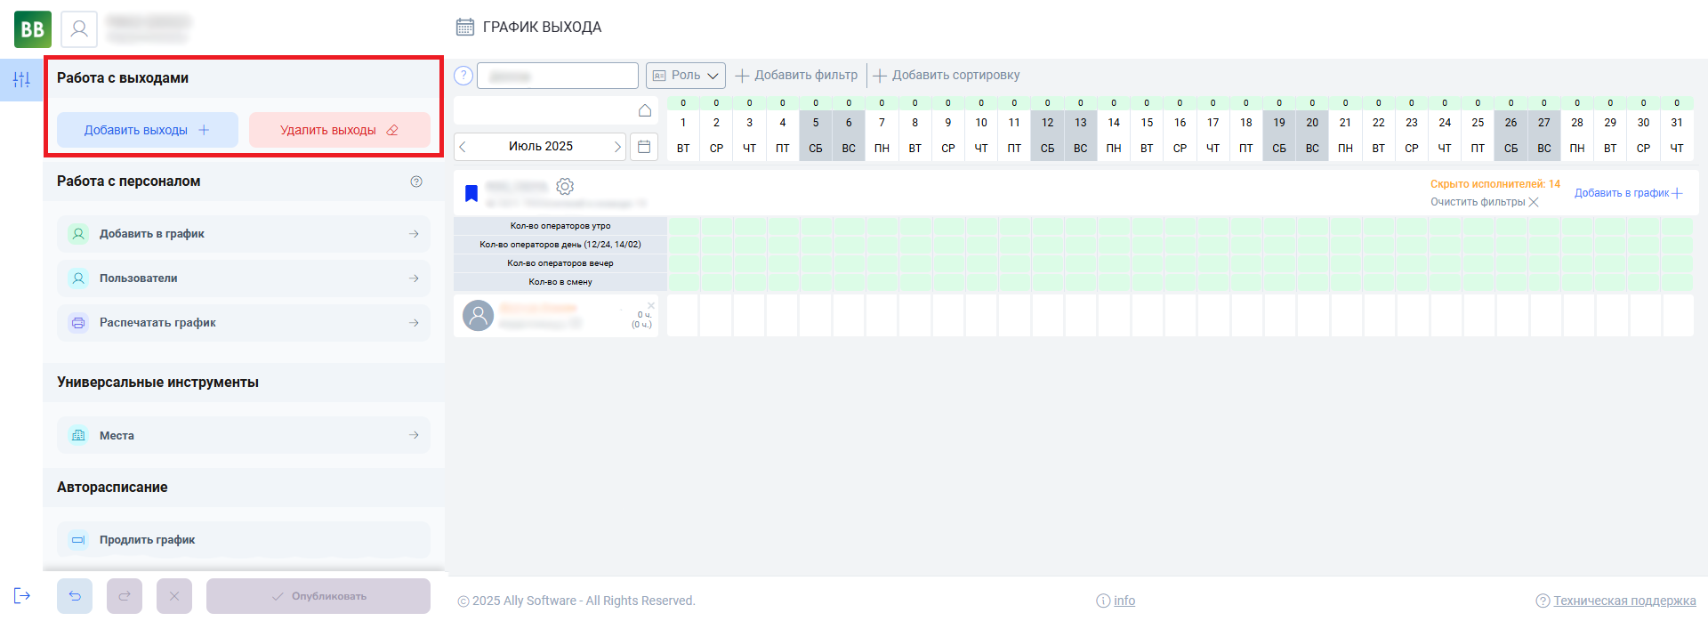Go to previous month with left chevron

(x=463, y=147)
